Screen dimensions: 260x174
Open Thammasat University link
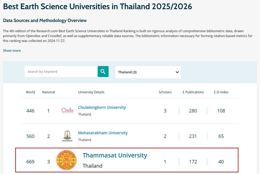coord(115,155)
